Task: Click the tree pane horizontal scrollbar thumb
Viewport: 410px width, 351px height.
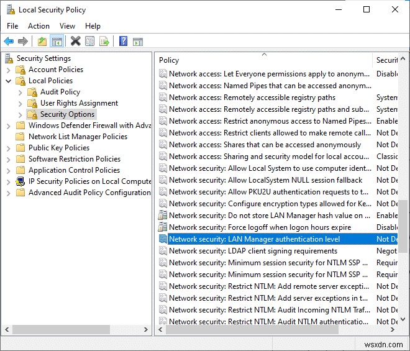Action: coord(61,329)
